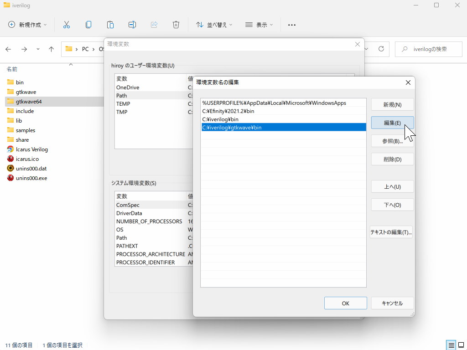The image size is (467, 350).
Task: Click the Cut scissors icon in Explorer toolbar
Action: 67,25
